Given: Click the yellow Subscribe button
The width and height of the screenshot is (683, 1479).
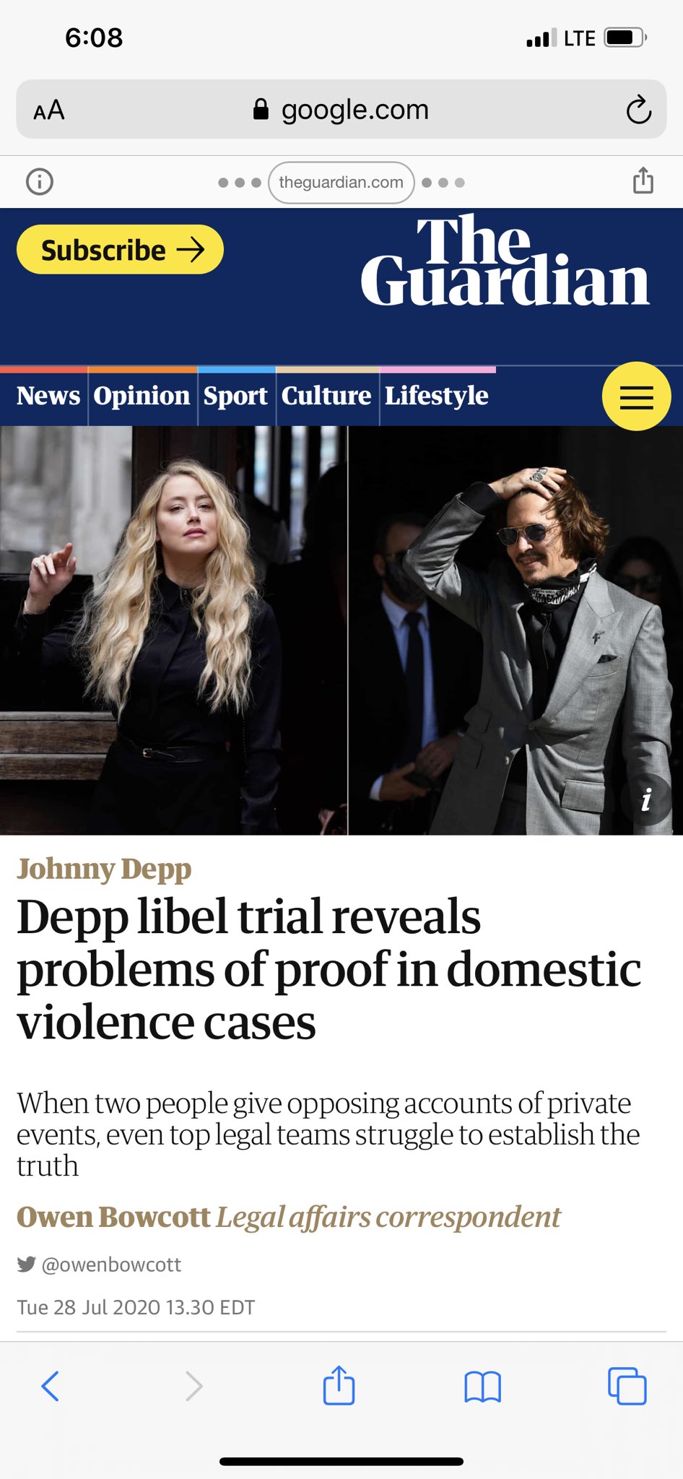Looking at the screenshot, I should 120,250.
